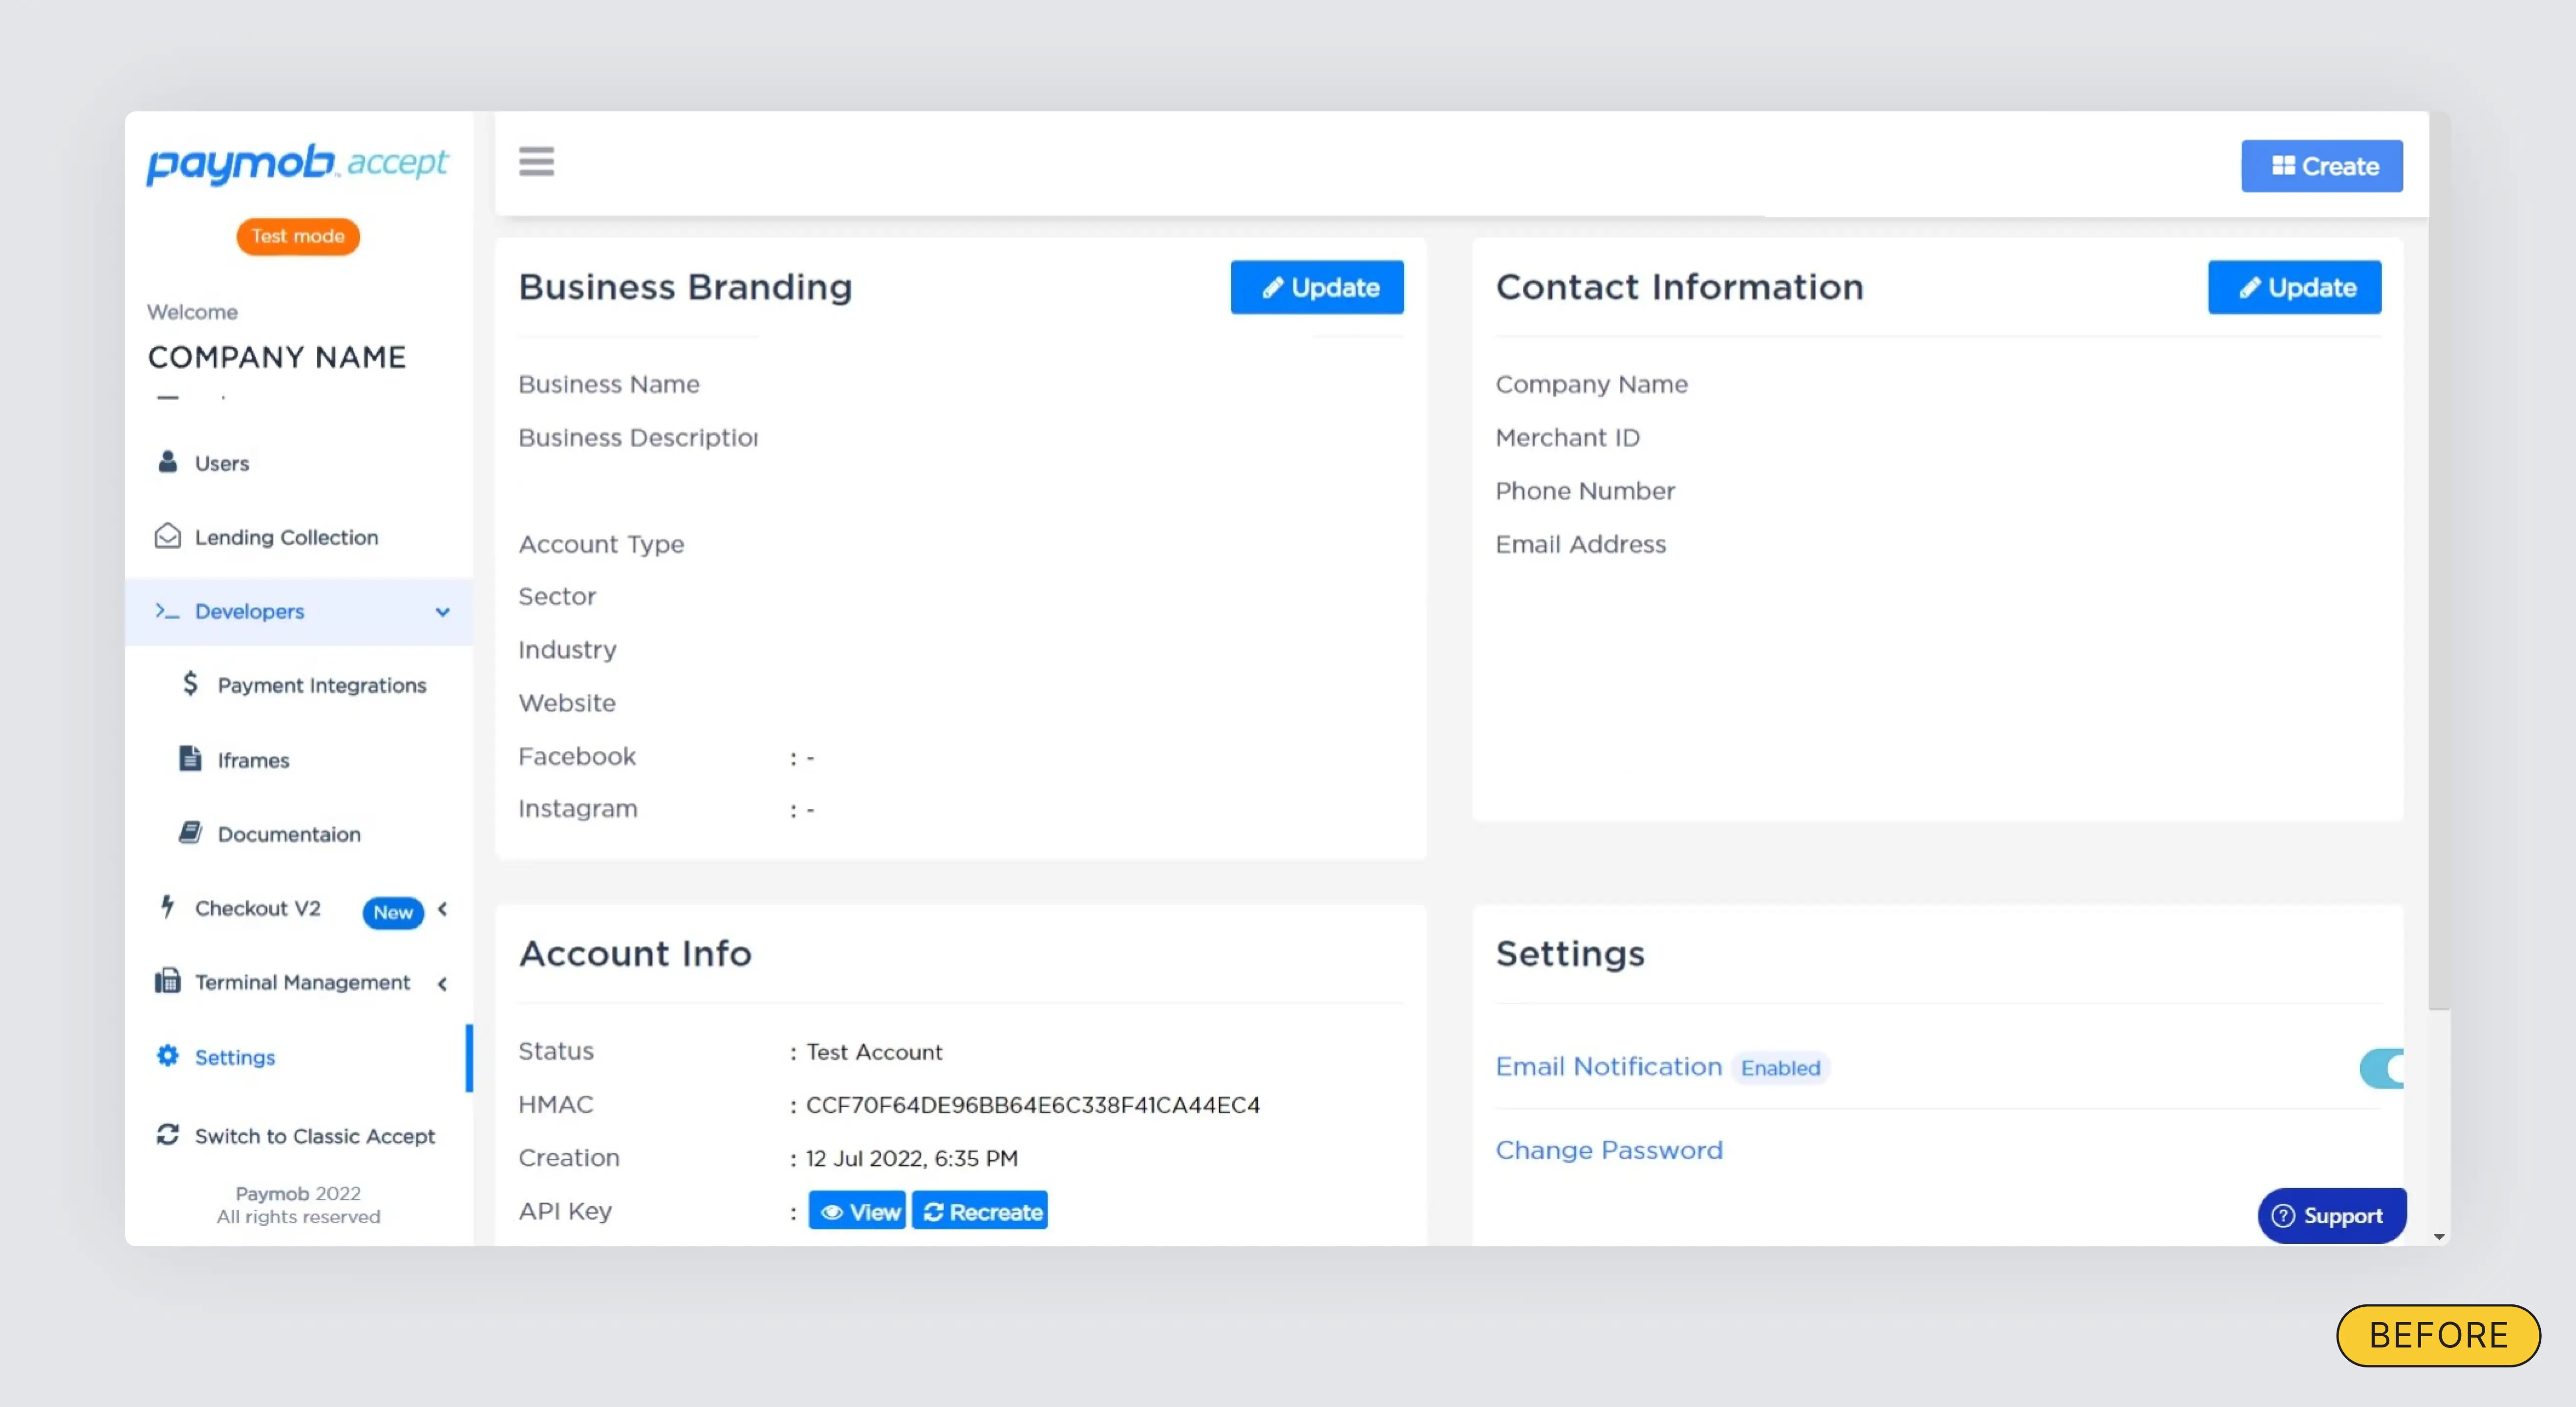Viewport: 2576px width, 1407px height.
Task: Expand the Checkout V2 submenu arrow
Action: click(442, 909)
